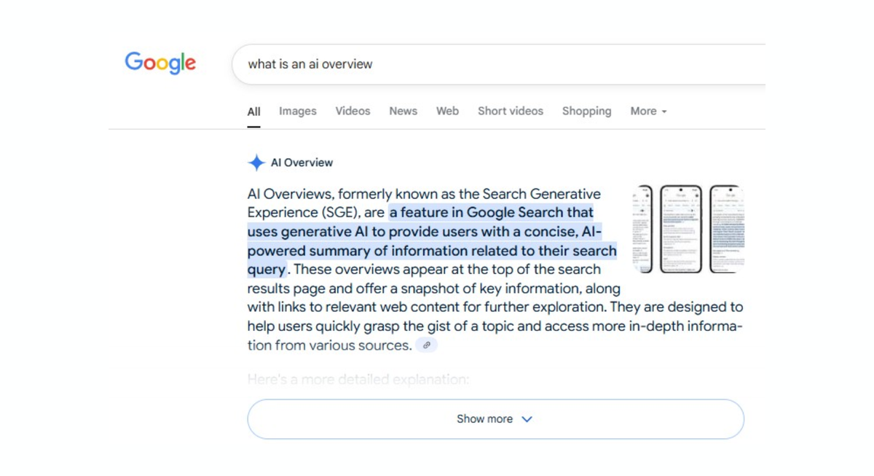
Task: Click the Google logo
Action: (x=160, y=63)
